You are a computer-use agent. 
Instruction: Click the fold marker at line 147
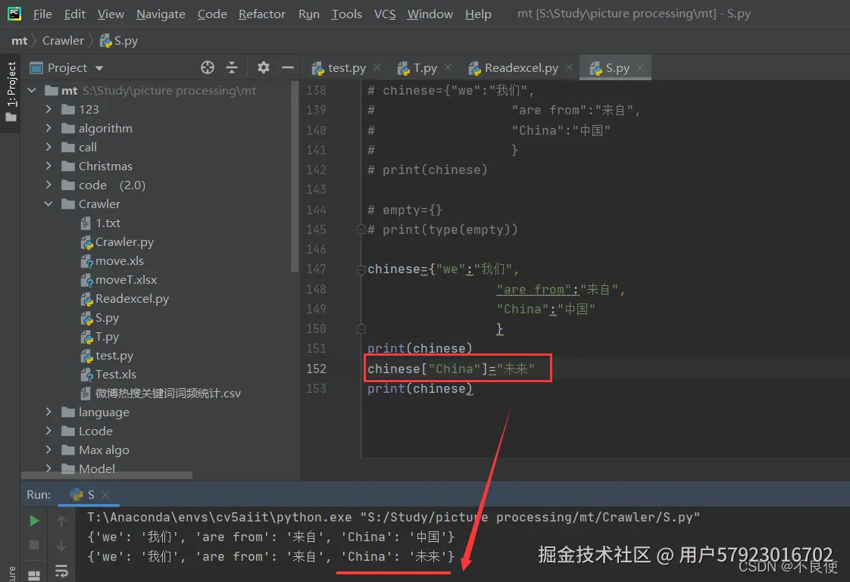click(361, 269)
